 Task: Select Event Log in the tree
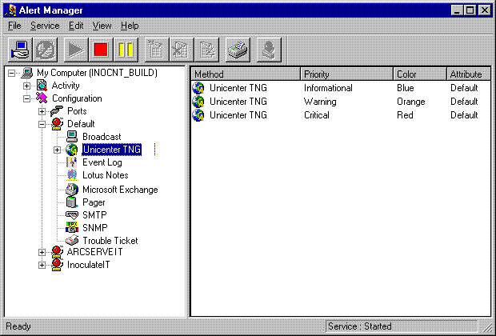click(102, 162)
